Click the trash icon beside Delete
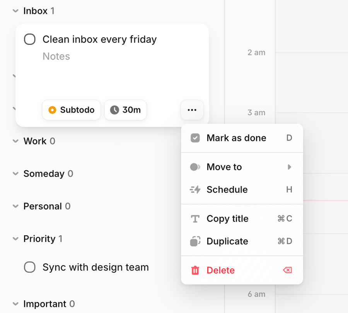 [x=195, y=270]
